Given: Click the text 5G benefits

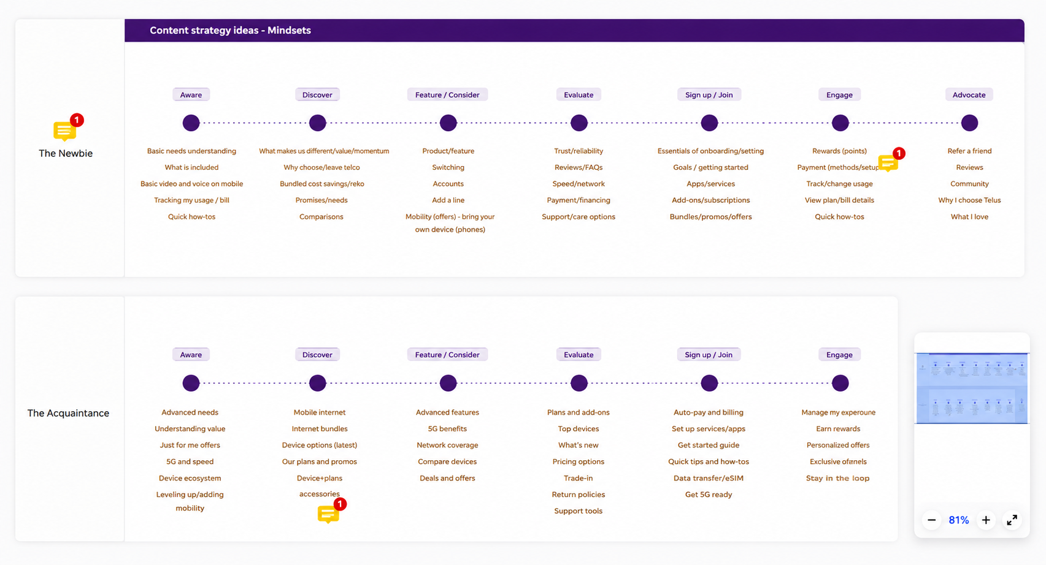Looking at the screenshot, I should coord(447,429).
